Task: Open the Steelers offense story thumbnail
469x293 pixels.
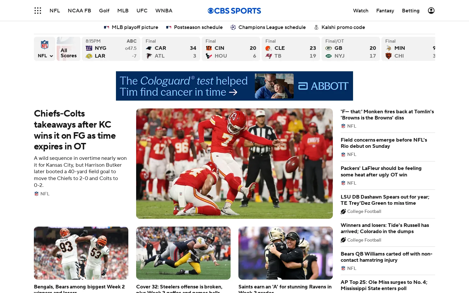Action: pyautogui.click(x=183, y=253)
